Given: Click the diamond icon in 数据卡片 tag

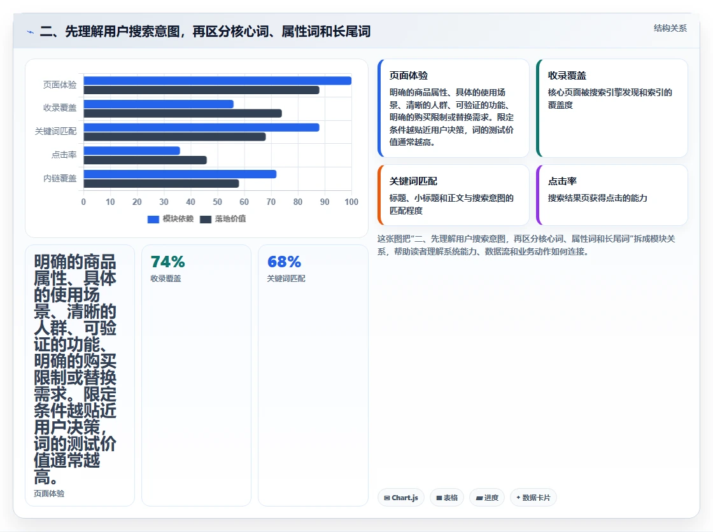Looking at the screenshot, I should pyautogui.click(x=518, y=498).
